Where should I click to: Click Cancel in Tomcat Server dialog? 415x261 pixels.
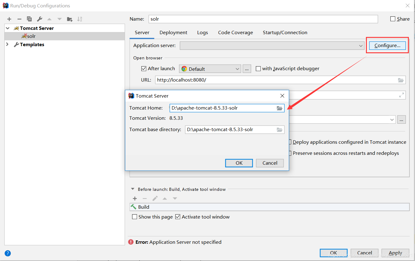click(270, 163)
